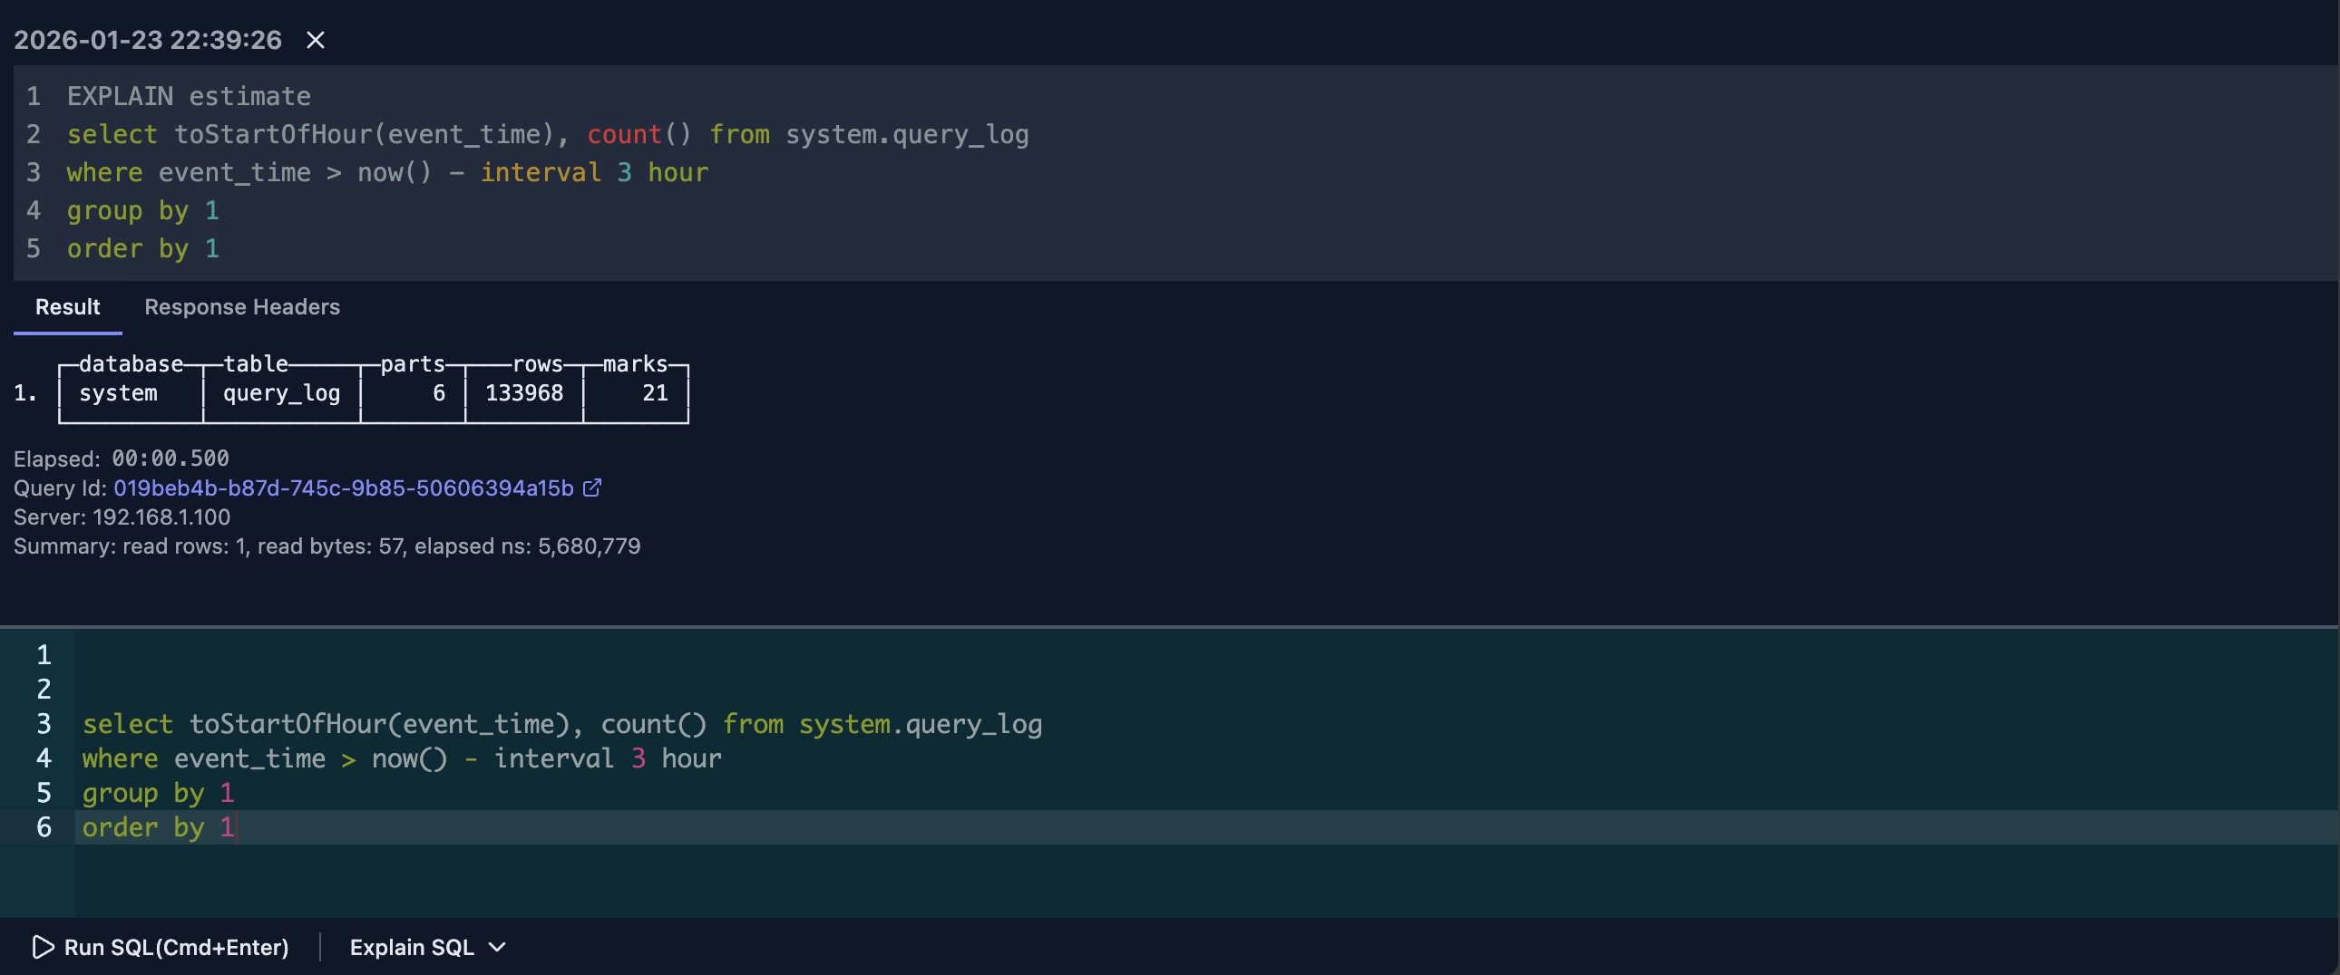Viewport: 2340px width, 975px height.
Task: Click the system database cell in results
Action: point(118,393)
